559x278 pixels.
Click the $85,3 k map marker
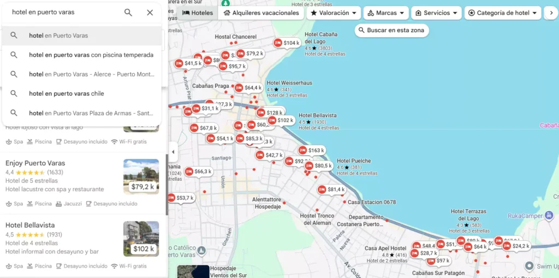pyautogui.click(x=249, y=139)
